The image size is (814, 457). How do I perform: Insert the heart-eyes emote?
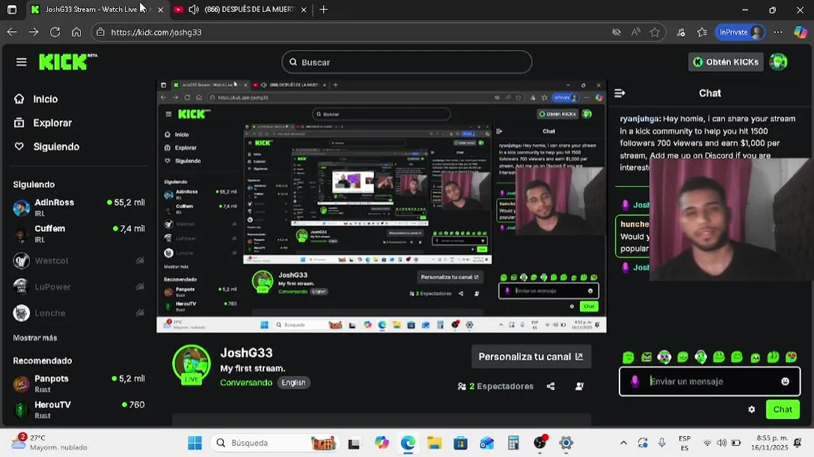tap(791, 357)
